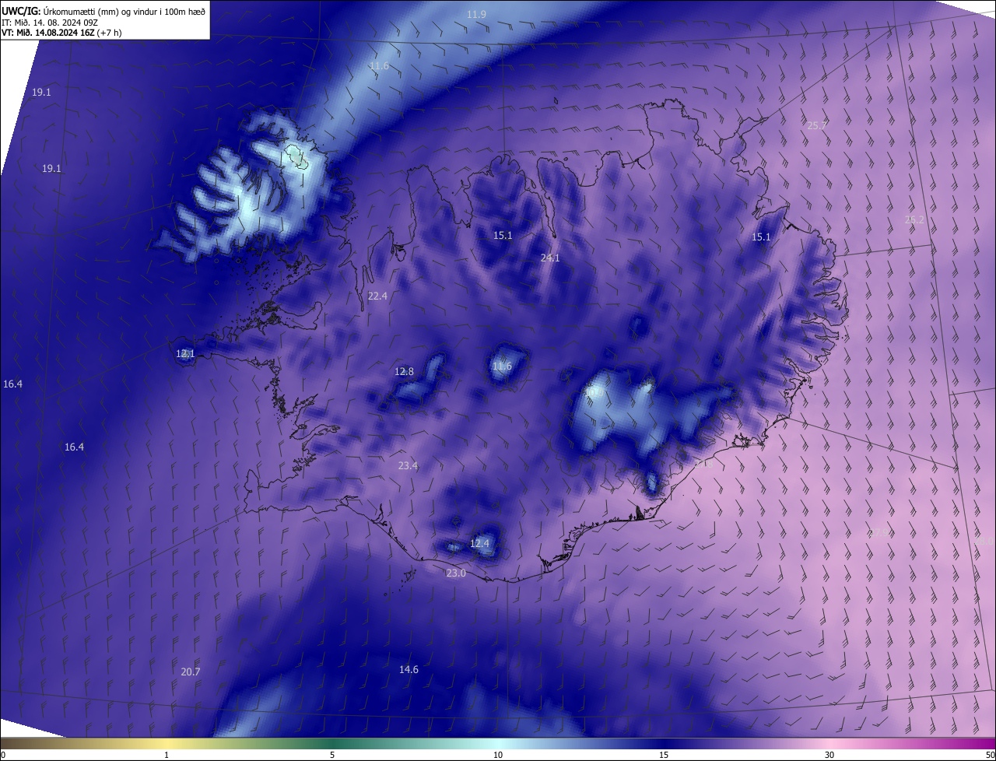Click the 5 tick on the color scale
This screenshot has height=761, width=996.
click(x=332, y=755)
